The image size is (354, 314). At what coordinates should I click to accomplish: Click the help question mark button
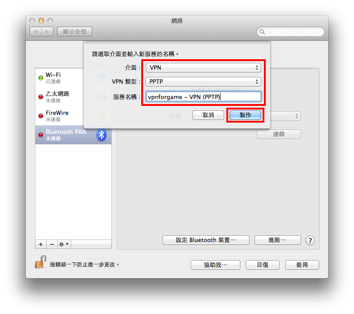[x=310, y=240]
